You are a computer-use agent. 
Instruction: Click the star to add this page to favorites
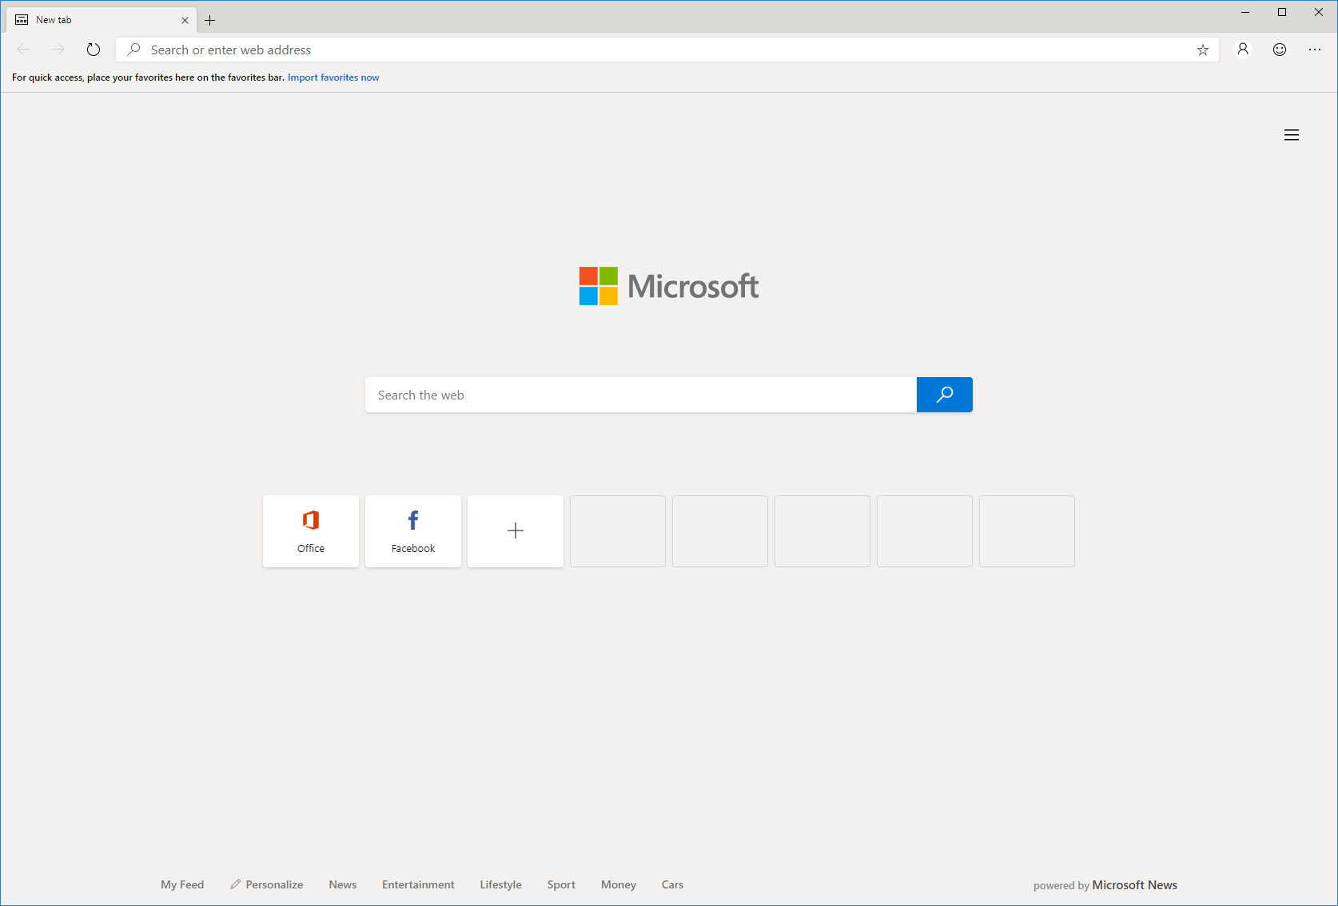click(1202, 50)
